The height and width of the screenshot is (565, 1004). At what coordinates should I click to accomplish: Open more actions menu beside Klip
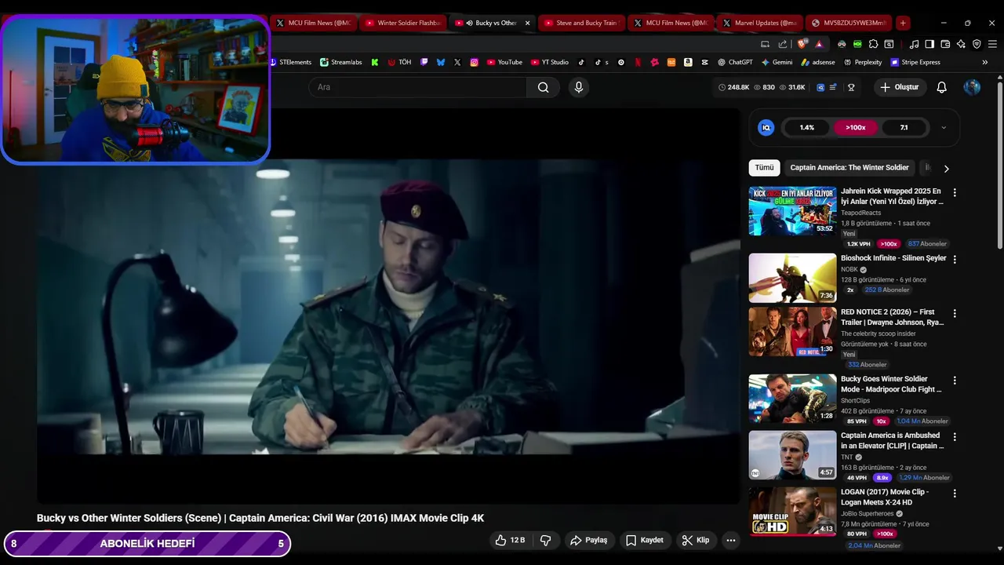coord(730,540)
